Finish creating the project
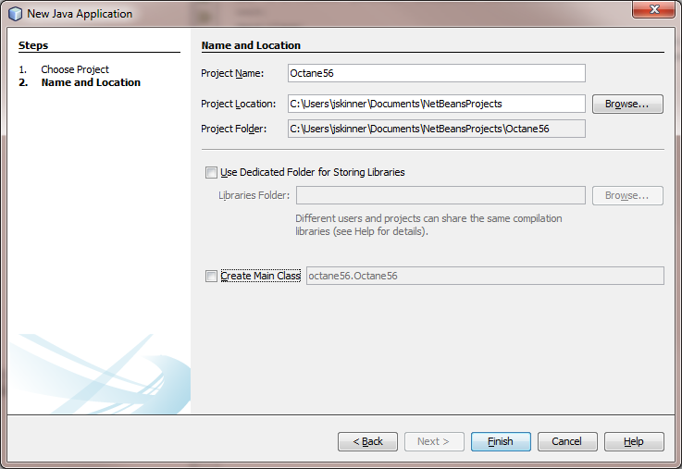682x469 pixels. point(501,441)
